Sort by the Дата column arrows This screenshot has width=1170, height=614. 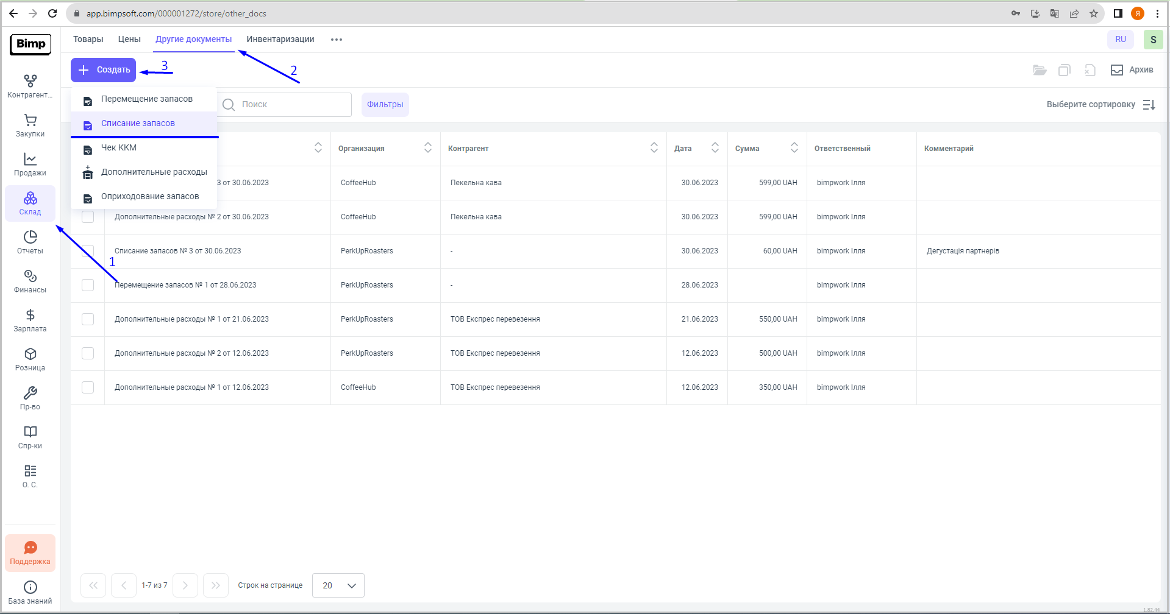715,148
